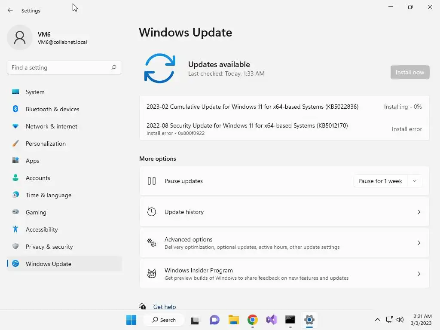Click the volume speaker tray icon
The width and height of the screenshot is (440, 330).
[x=400, y=320]
